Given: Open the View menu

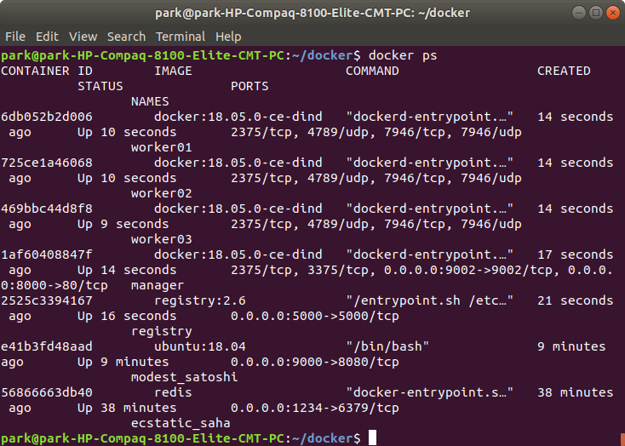Looking at the screenshot, I should pos(83,37).
